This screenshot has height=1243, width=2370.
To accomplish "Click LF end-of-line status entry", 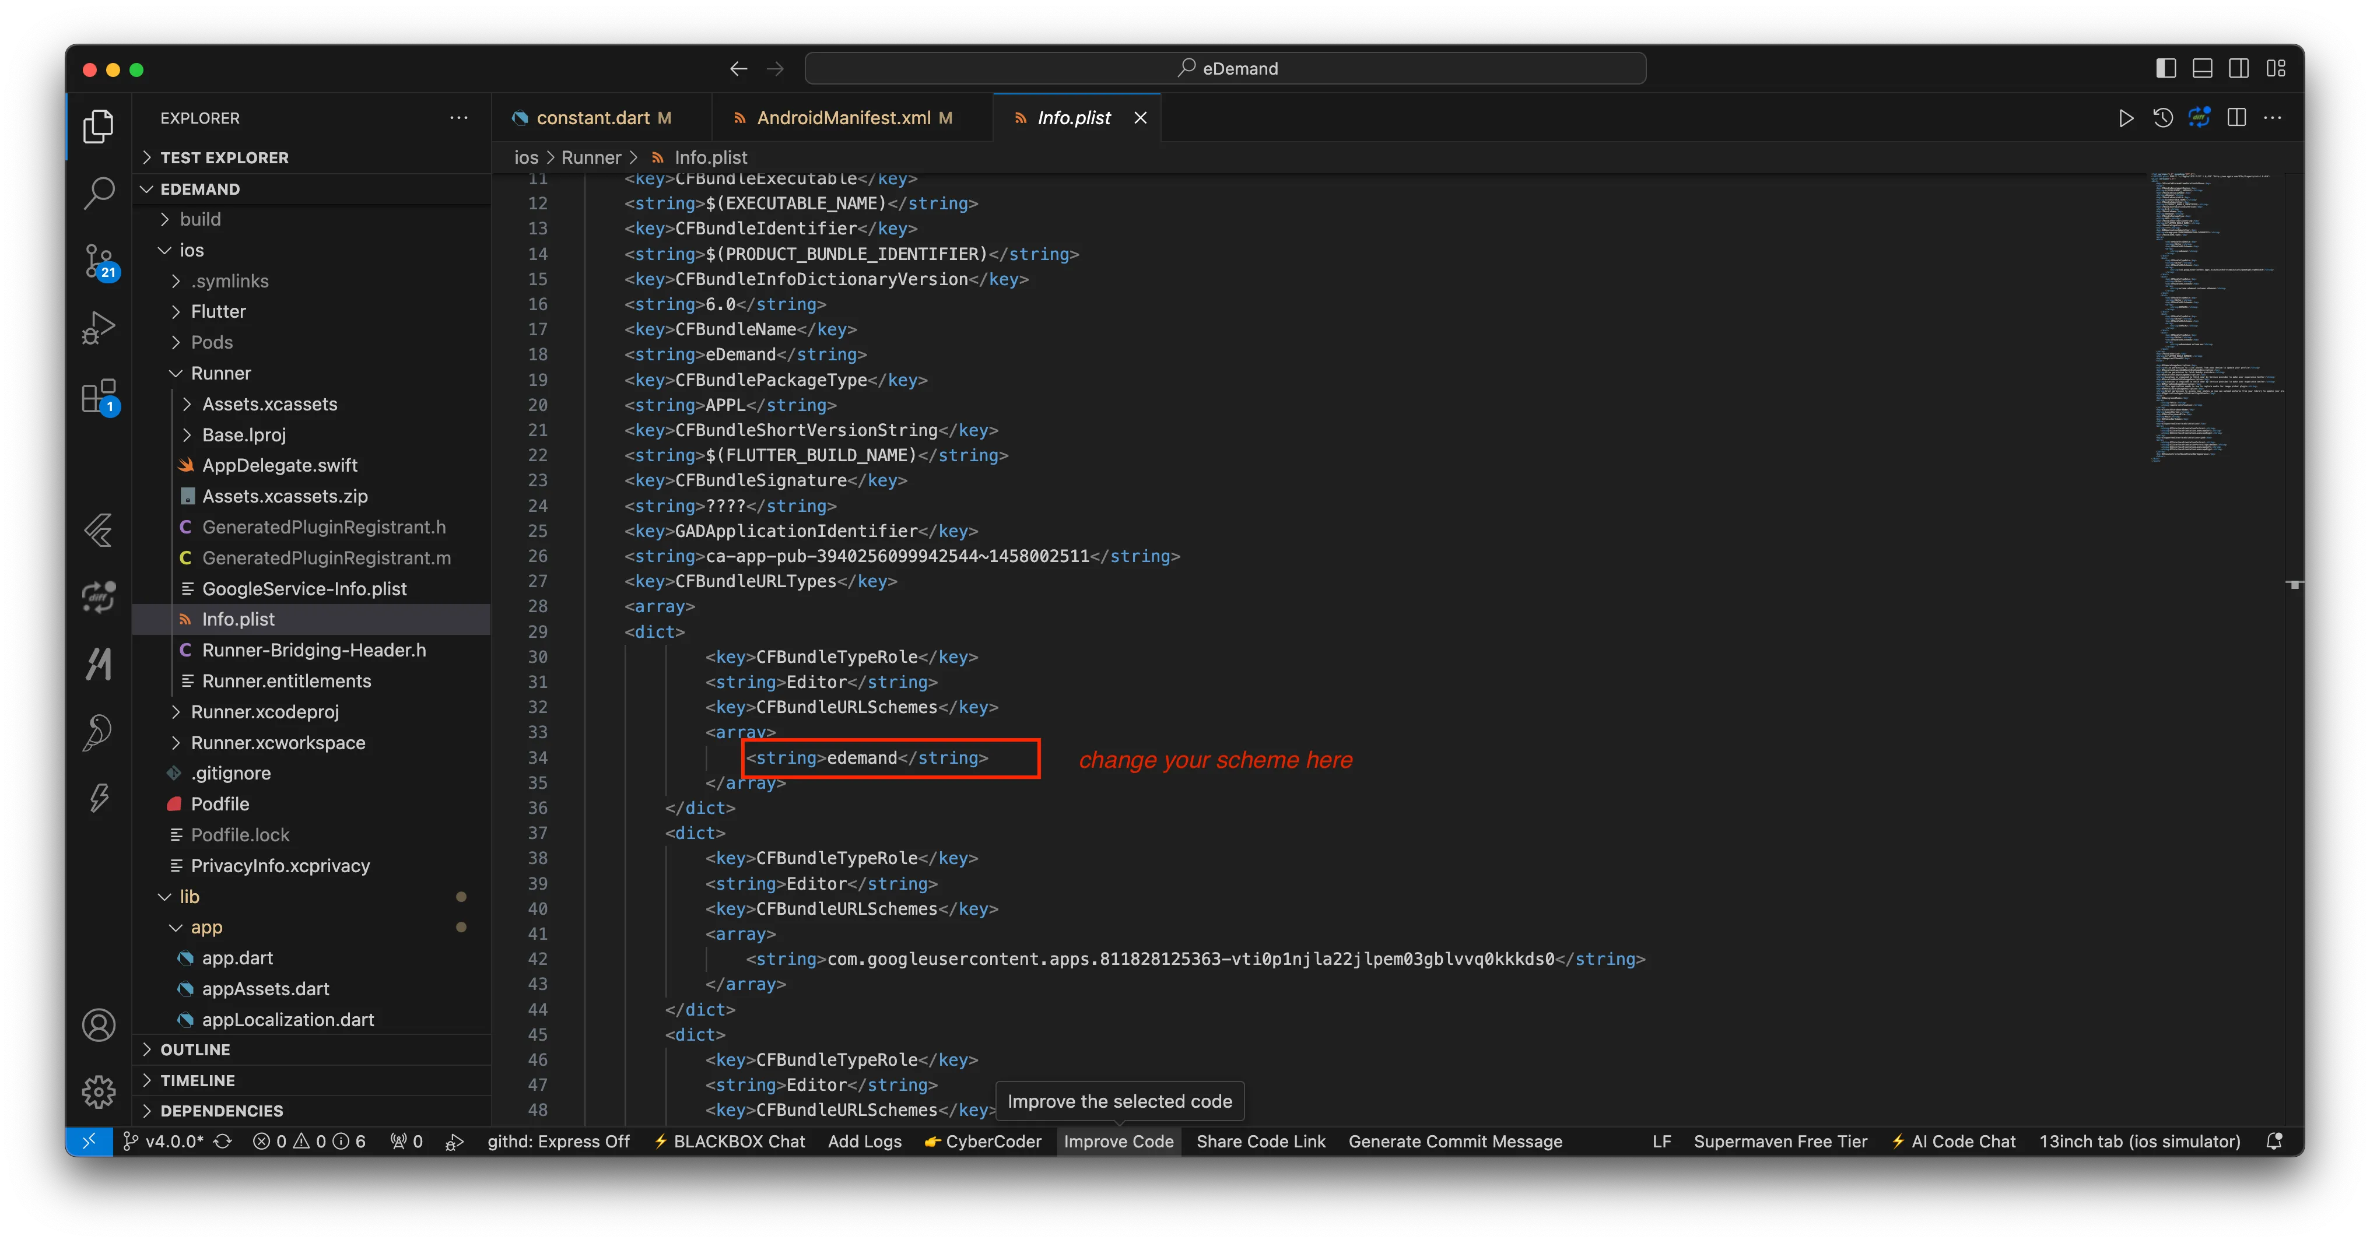I will pyautogui.click(x=1661, y=1141).
